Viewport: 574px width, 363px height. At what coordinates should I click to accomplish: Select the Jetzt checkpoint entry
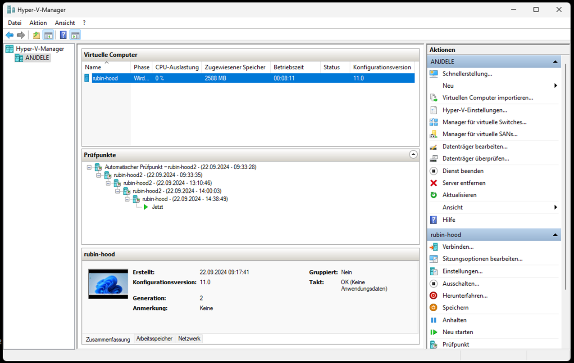tap(158, 207)
